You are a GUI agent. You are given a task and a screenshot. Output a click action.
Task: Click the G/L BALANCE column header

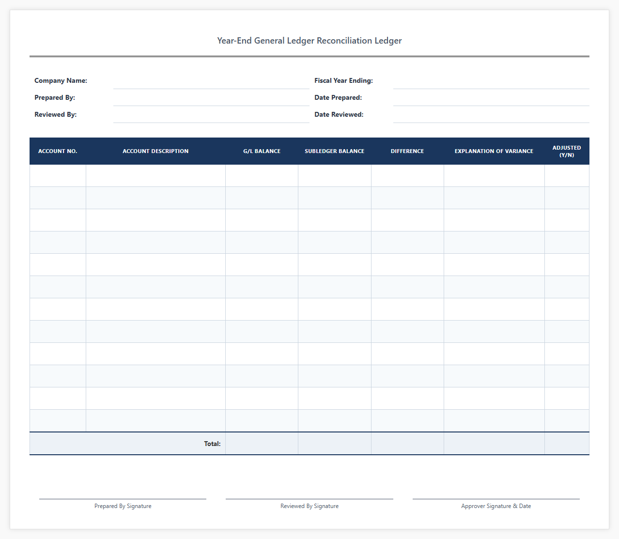point(262,151)
